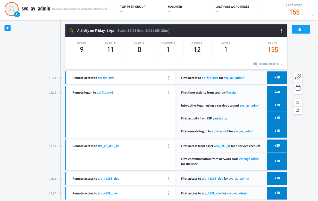Open the wks_2f1_kt asset link
Viewport: 318px width, 201px height.
[x=222, y=146]
